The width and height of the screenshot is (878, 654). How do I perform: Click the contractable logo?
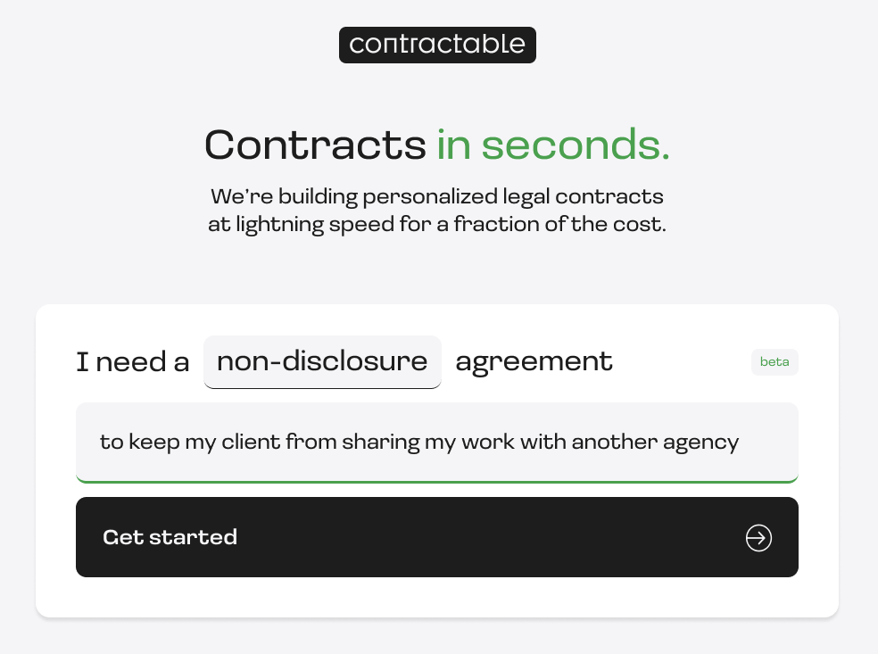click(437, 45)
